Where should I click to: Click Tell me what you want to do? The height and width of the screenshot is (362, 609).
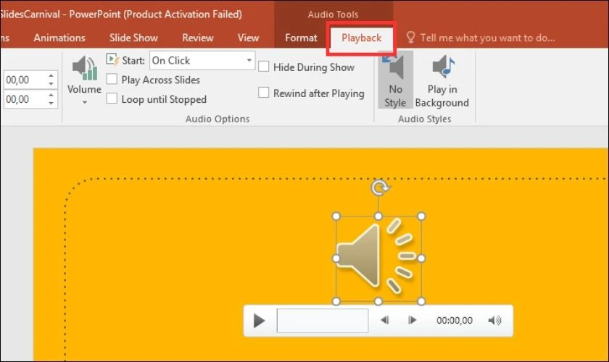tap(487, 38)
